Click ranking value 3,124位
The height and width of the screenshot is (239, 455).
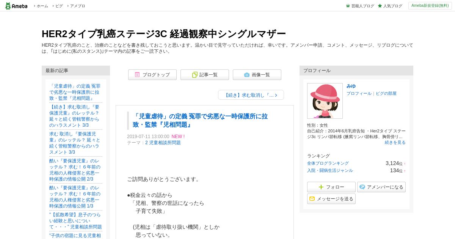coord(394,163)
